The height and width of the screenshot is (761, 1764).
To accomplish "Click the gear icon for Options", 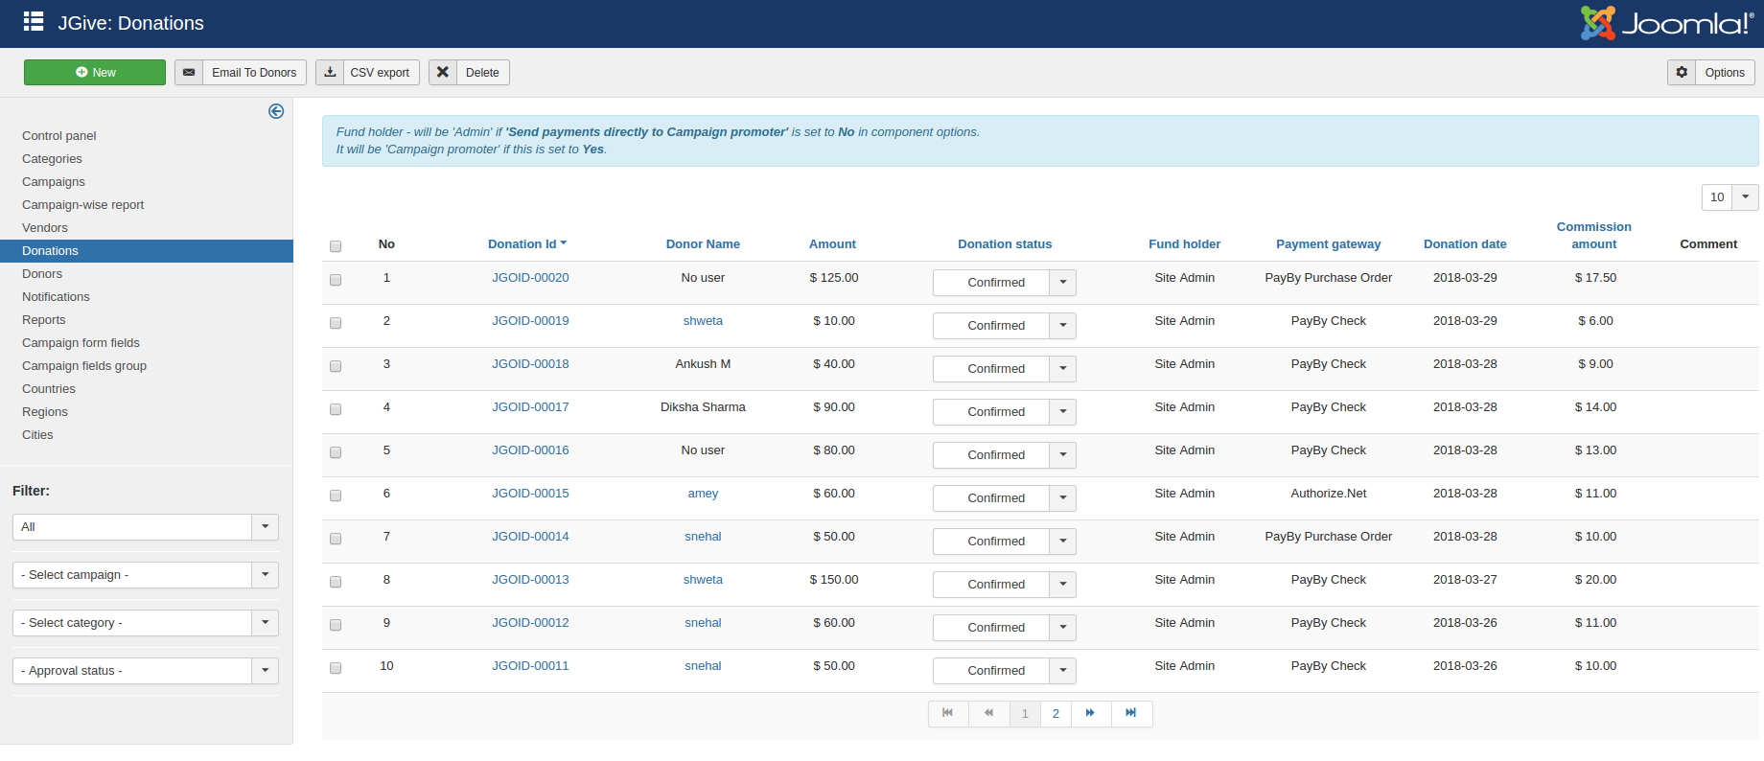I will coord(1682,73).
